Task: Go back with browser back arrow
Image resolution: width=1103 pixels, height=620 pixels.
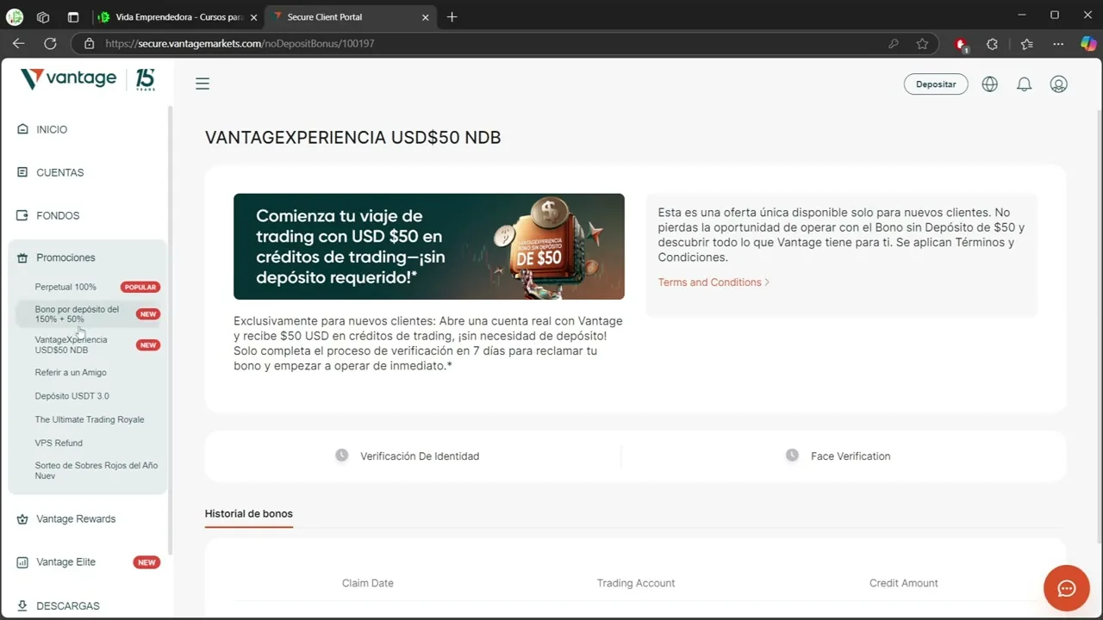Action: click(x=19, y=43)
